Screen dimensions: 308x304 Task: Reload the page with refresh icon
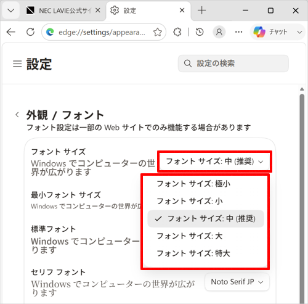pos(30,32)
